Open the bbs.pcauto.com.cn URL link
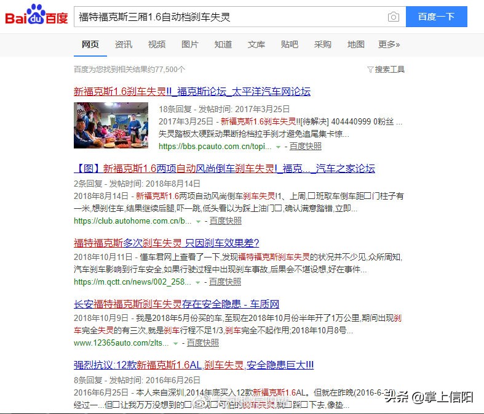The image size is (484, 414). coord(215,146)
